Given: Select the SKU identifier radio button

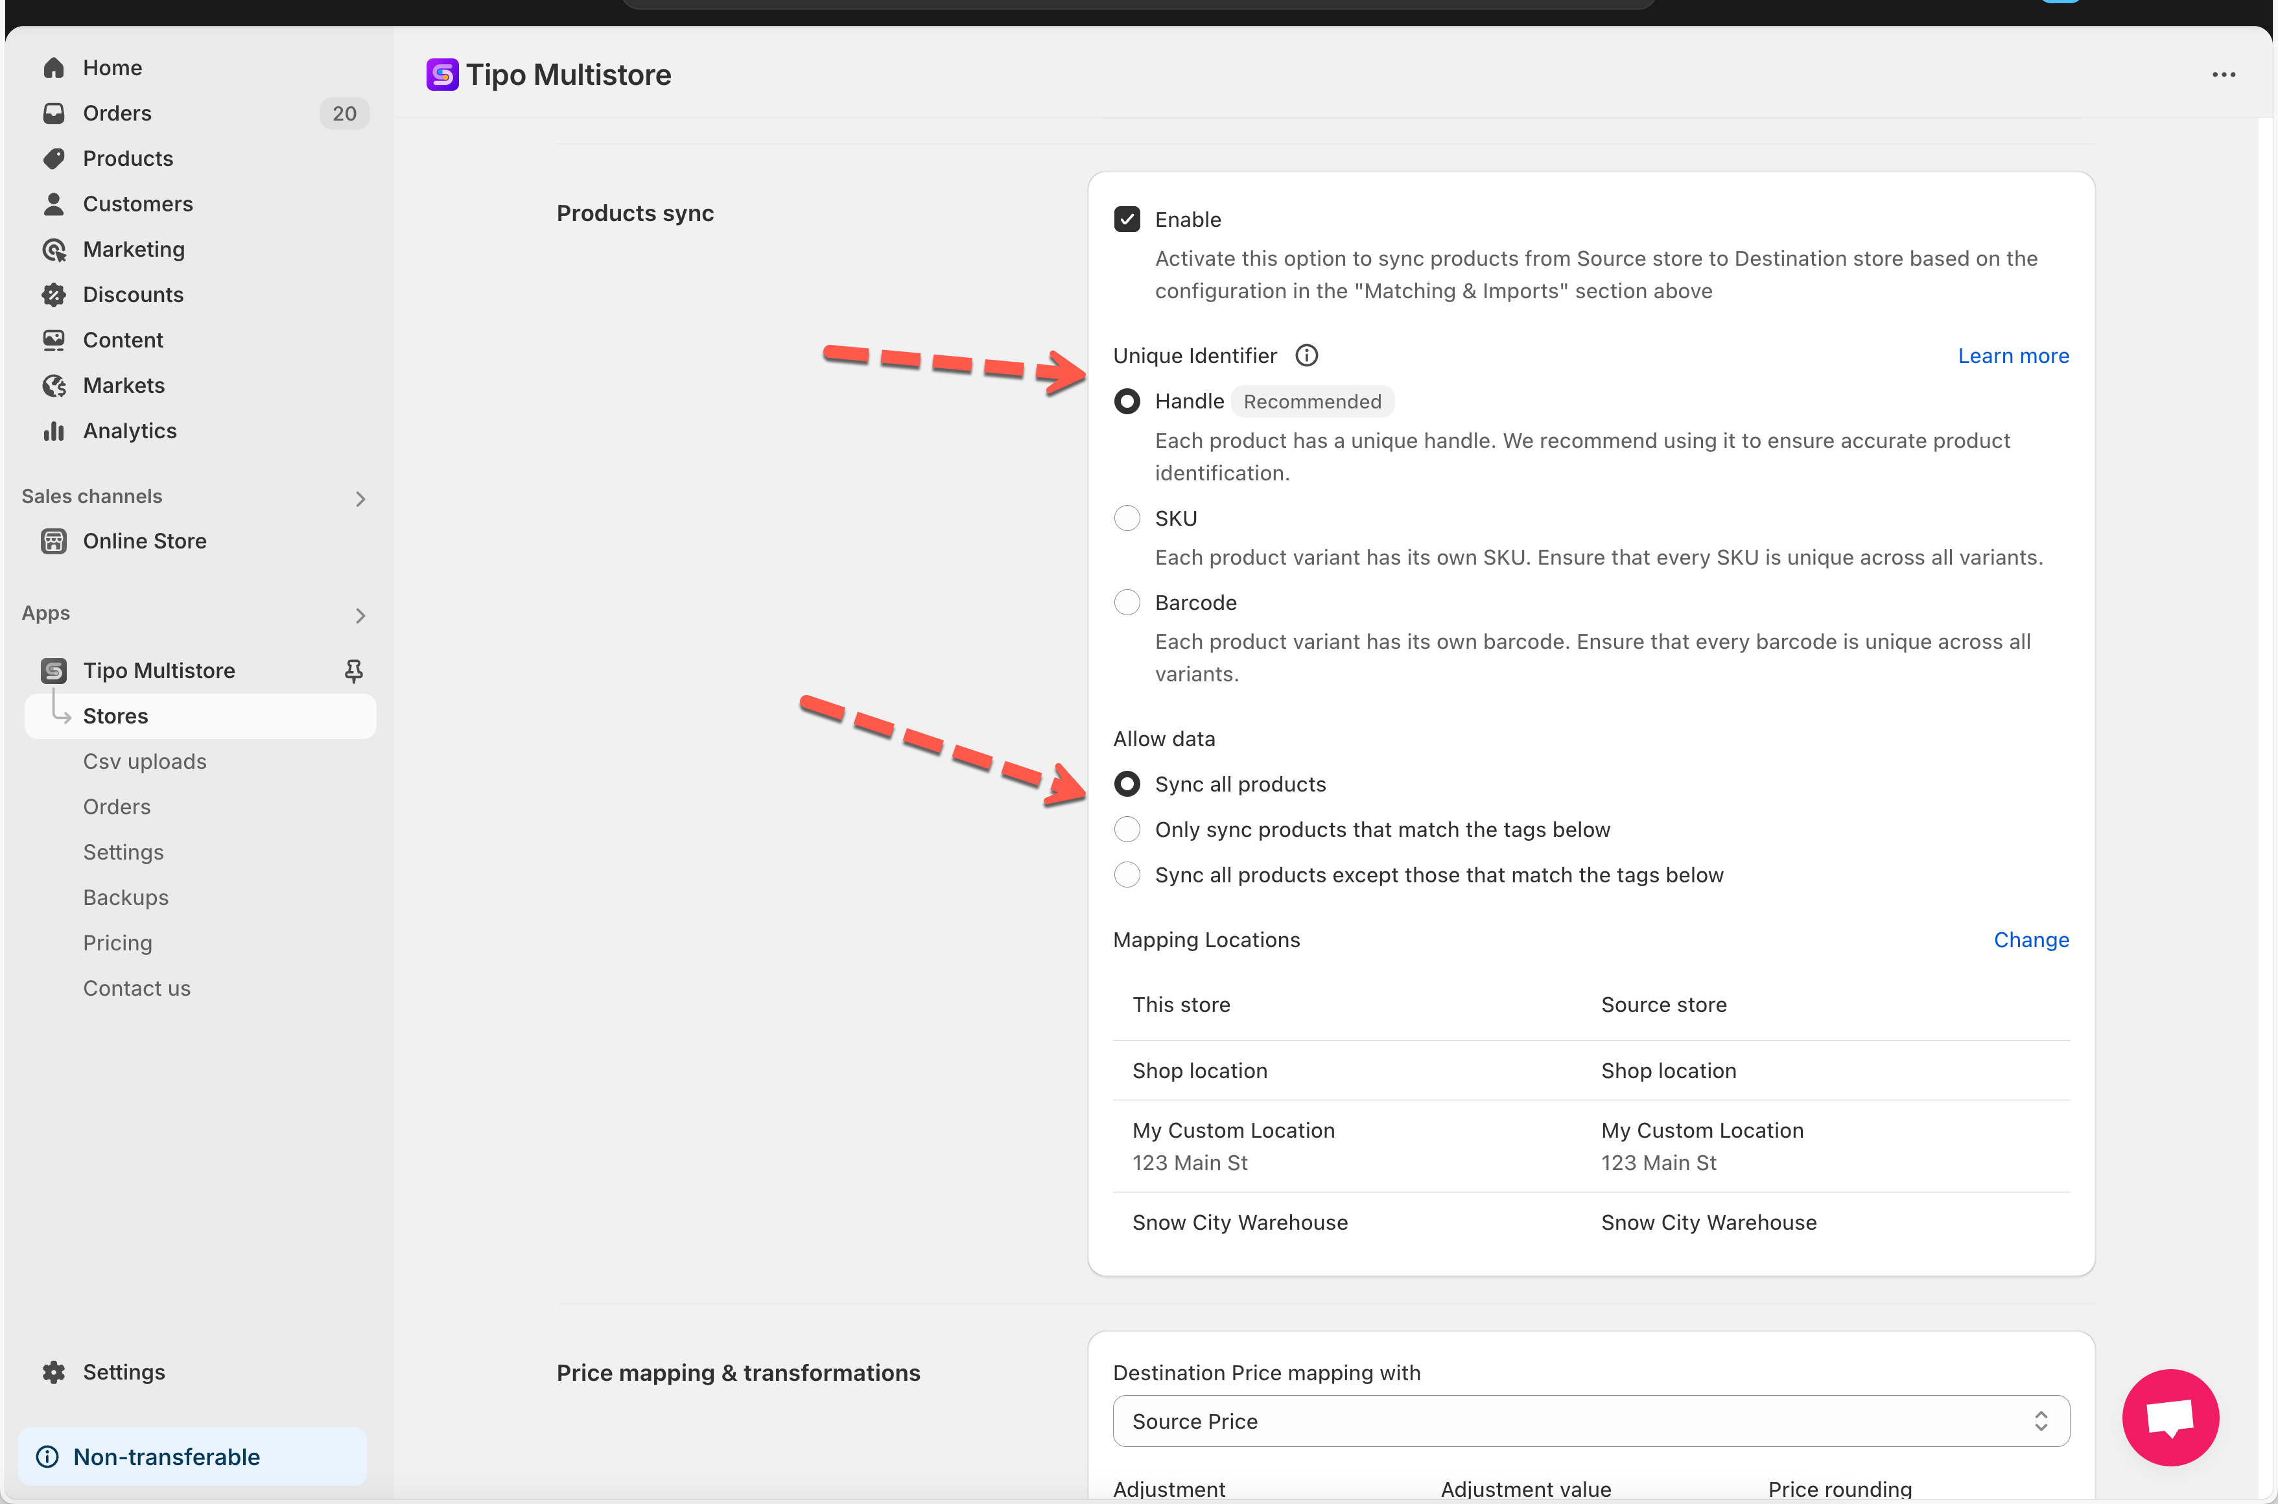Looking at the screenshot, I should point(1127,518).
